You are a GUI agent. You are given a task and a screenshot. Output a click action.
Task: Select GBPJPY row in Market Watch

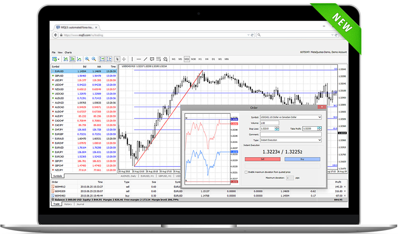[x=84, y=161]
